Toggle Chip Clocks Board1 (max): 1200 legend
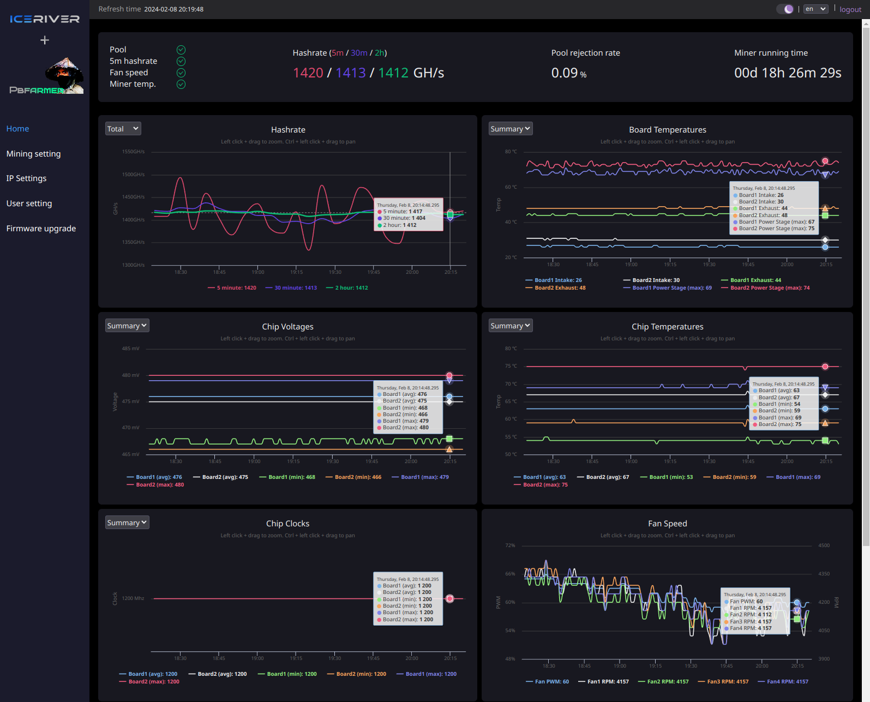 427,674
